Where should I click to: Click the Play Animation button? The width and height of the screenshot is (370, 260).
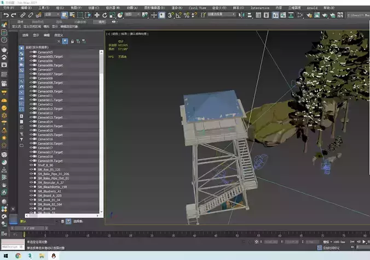(x=364, y=241)
